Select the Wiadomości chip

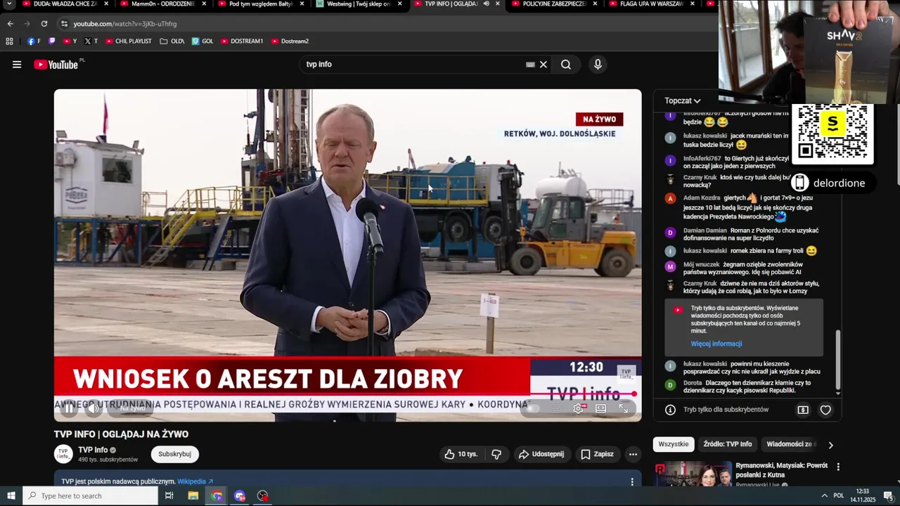pyautogui.click(x=790, y=444)
